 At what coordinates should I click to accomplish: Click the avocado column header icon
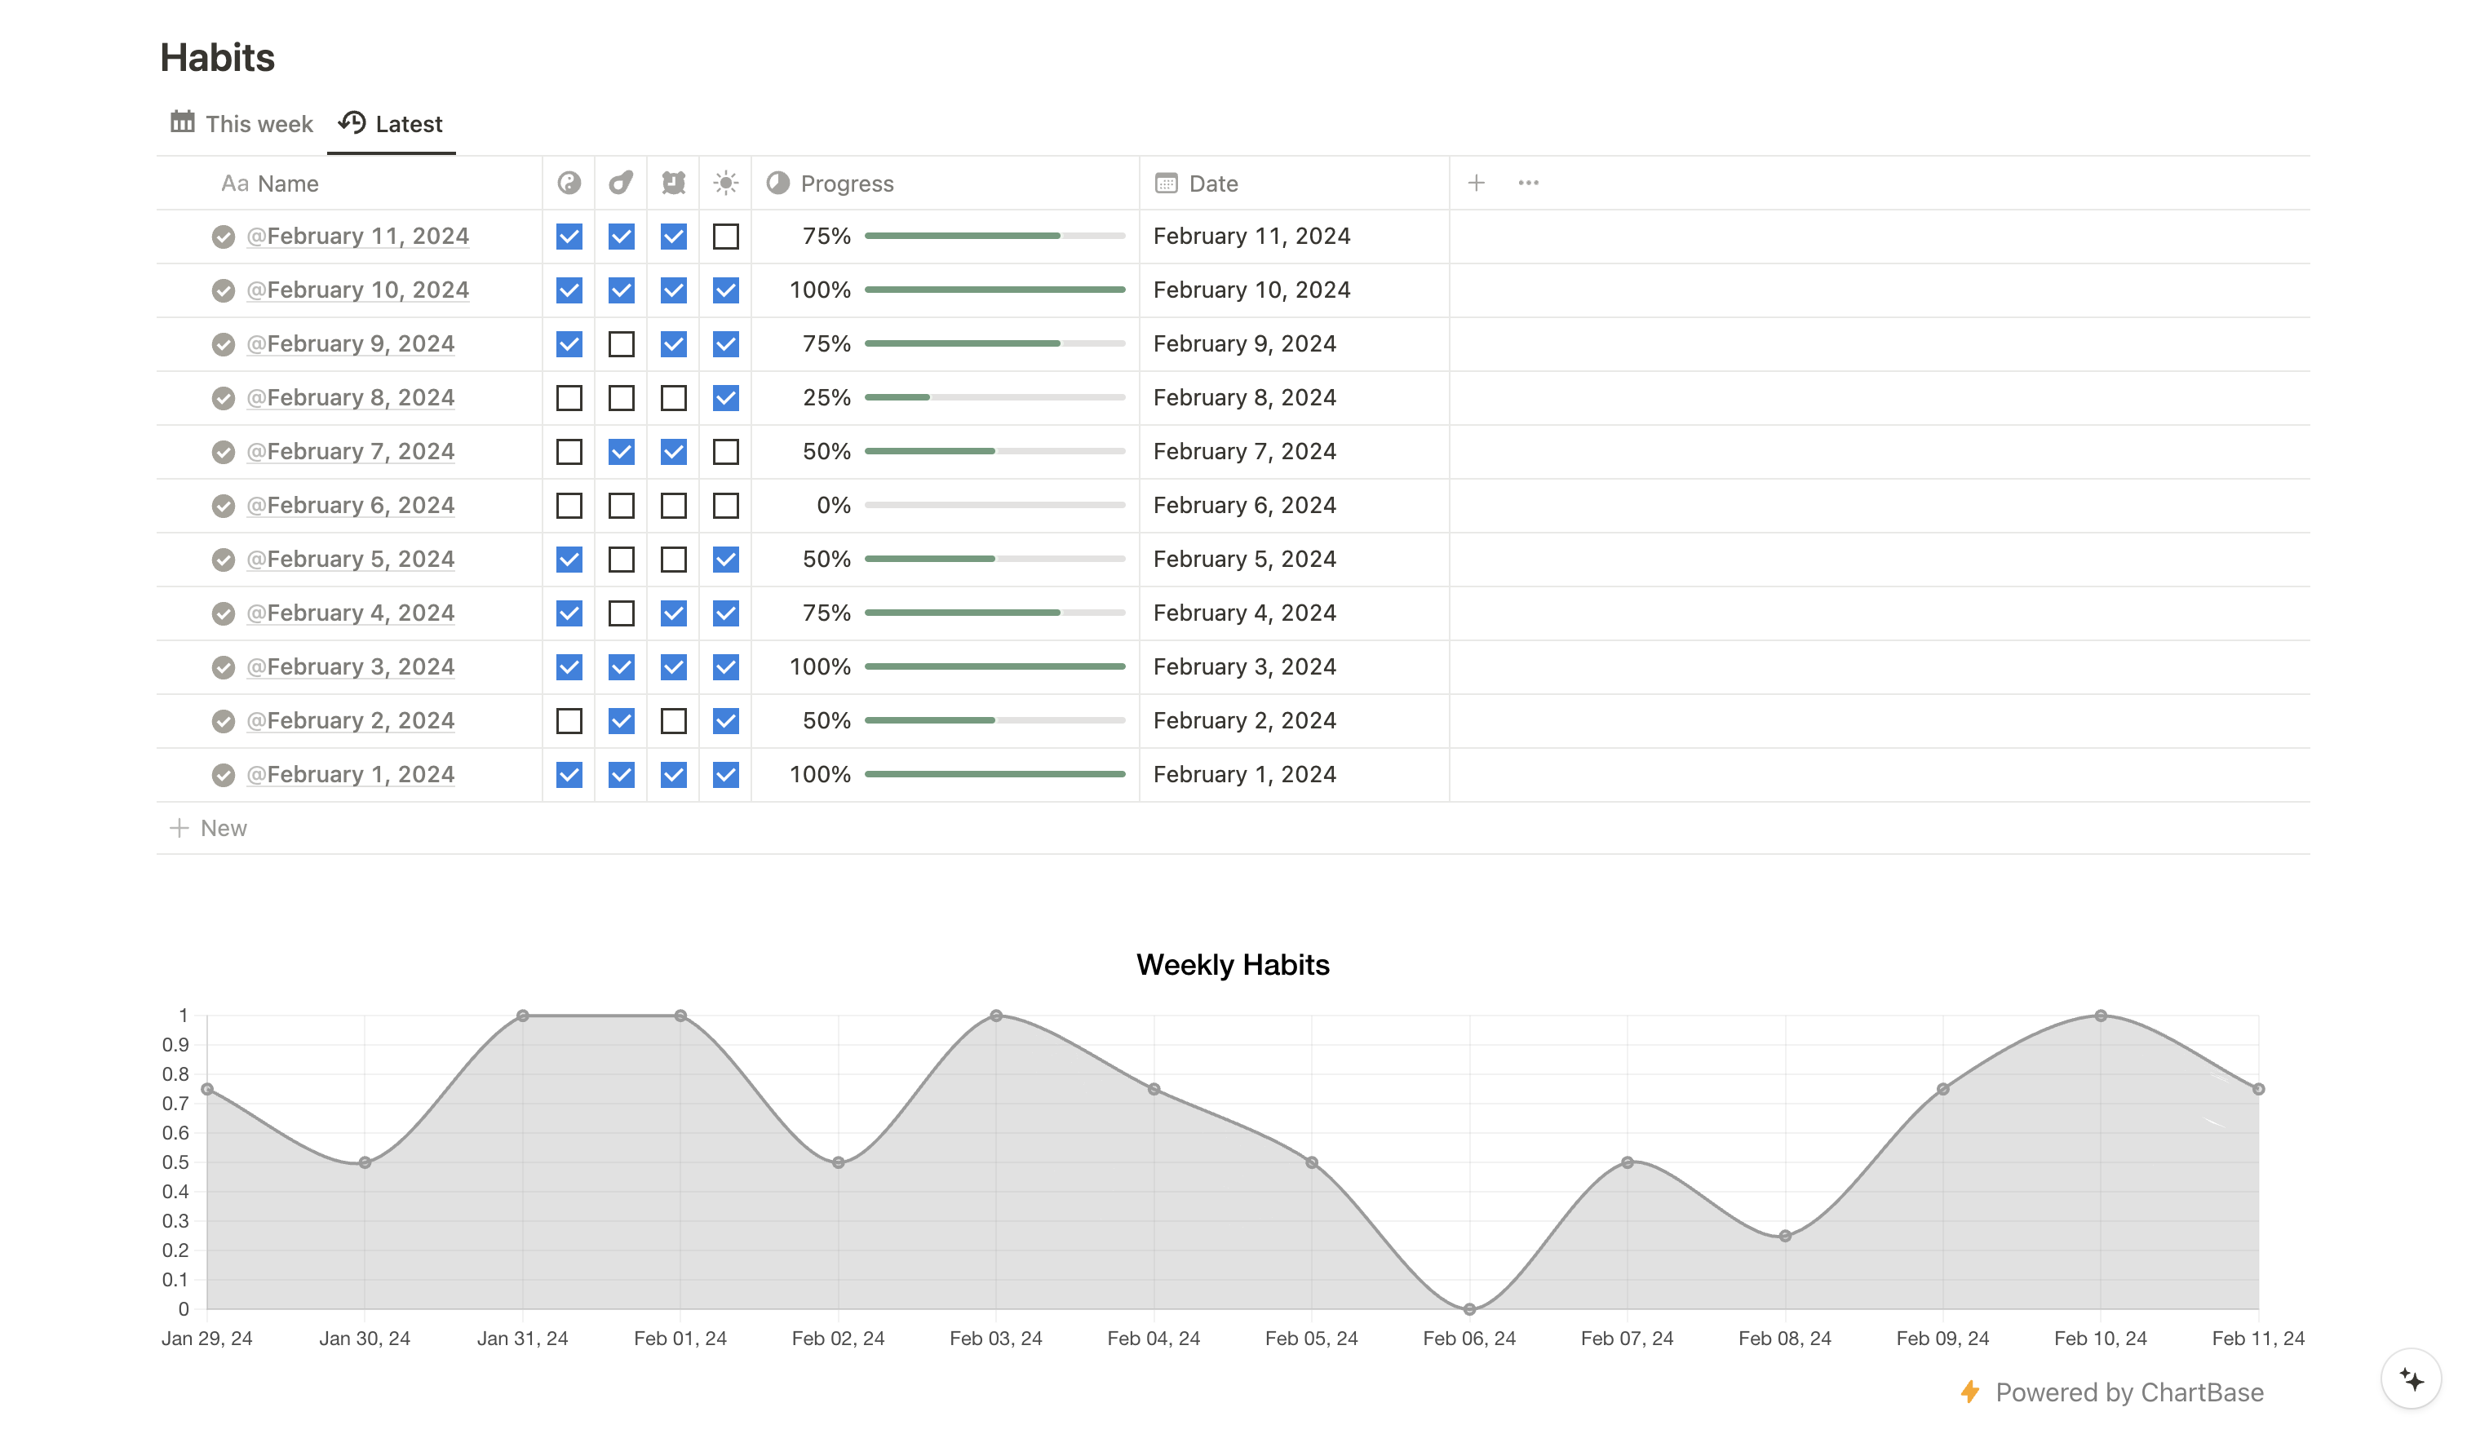pos(621,183)
